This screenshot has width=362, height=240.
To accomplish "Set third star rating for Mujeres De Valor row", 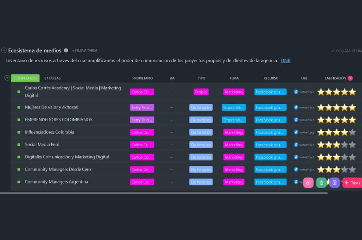I will (337, 107).
